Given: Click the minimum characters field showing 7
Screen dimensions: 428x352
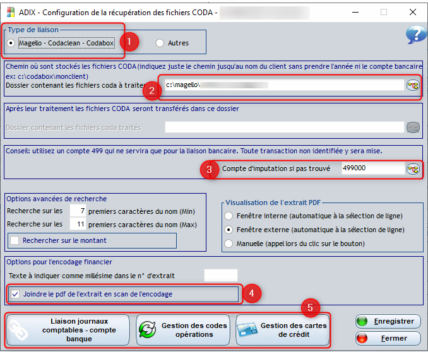Looking at the screenshot, I should click(x=78, y=210).
